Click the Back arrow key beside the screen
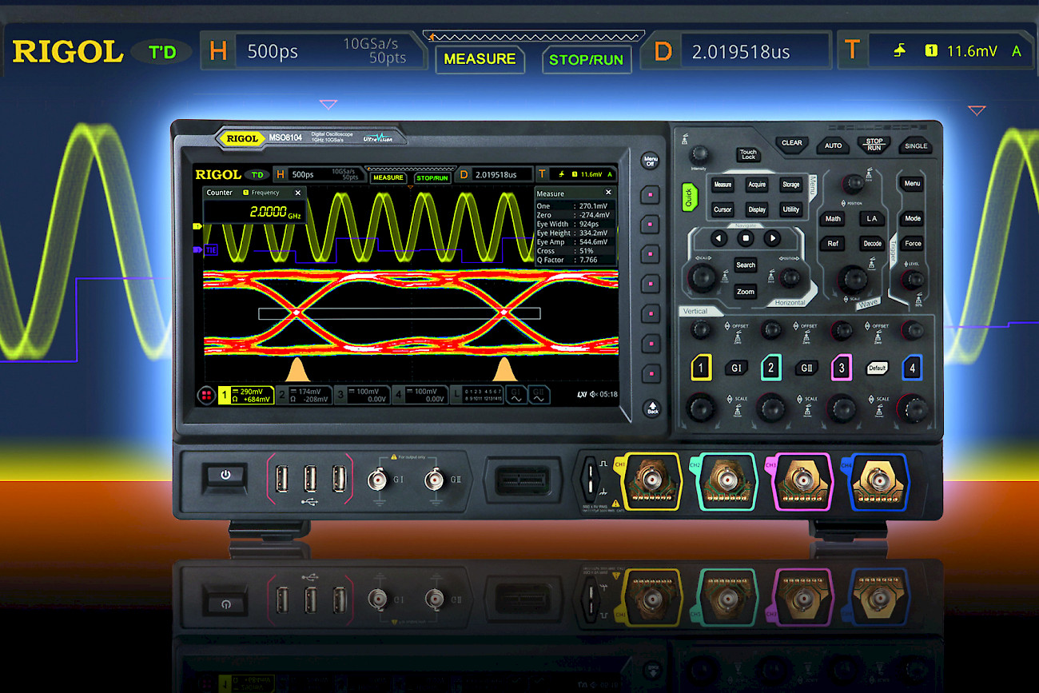1039x693 pixels. 651,408
